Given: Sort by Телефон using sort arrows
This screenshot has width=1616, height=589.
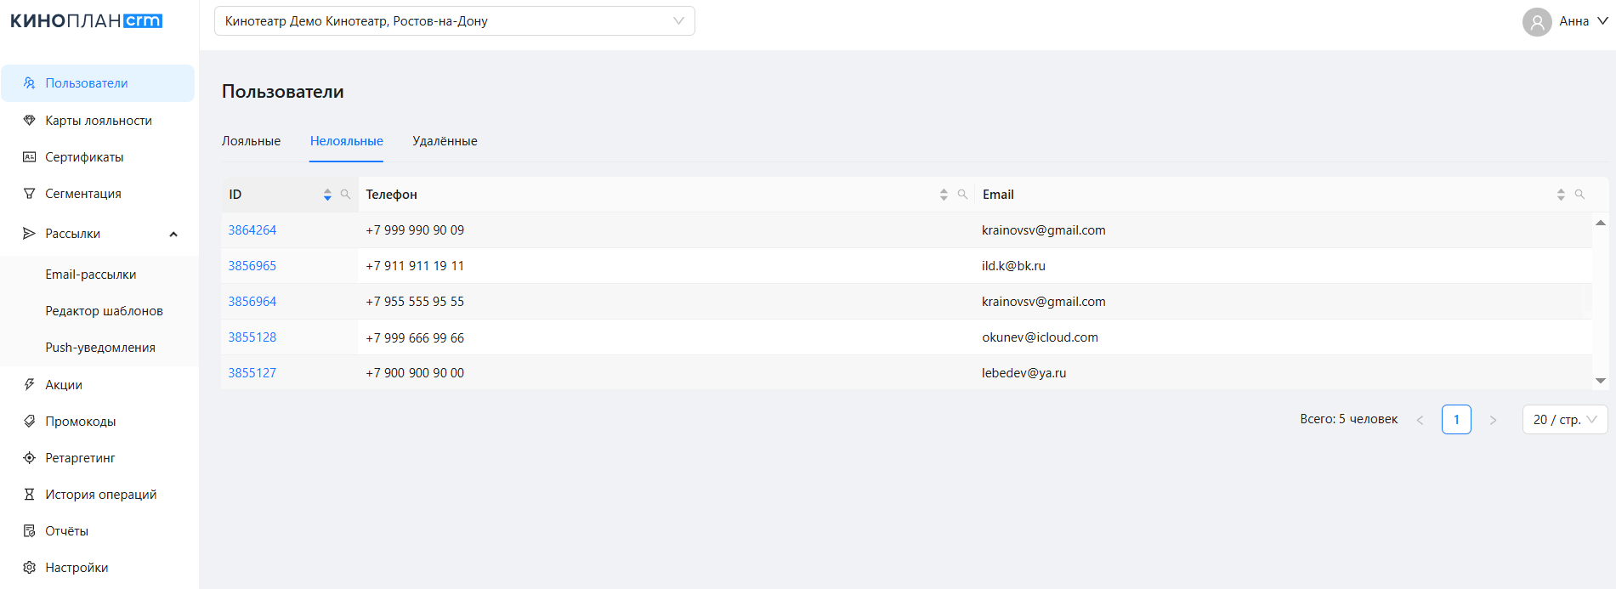Looking at the screenshot, I should point(944,195).
